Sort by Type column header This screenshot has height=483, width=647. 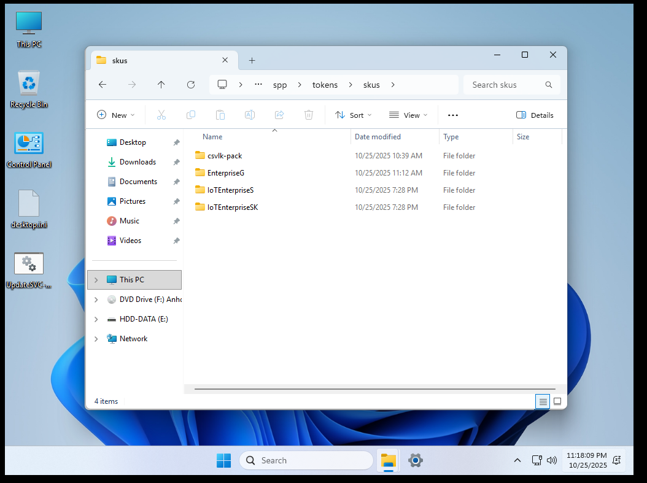click(x=451, y=136)
